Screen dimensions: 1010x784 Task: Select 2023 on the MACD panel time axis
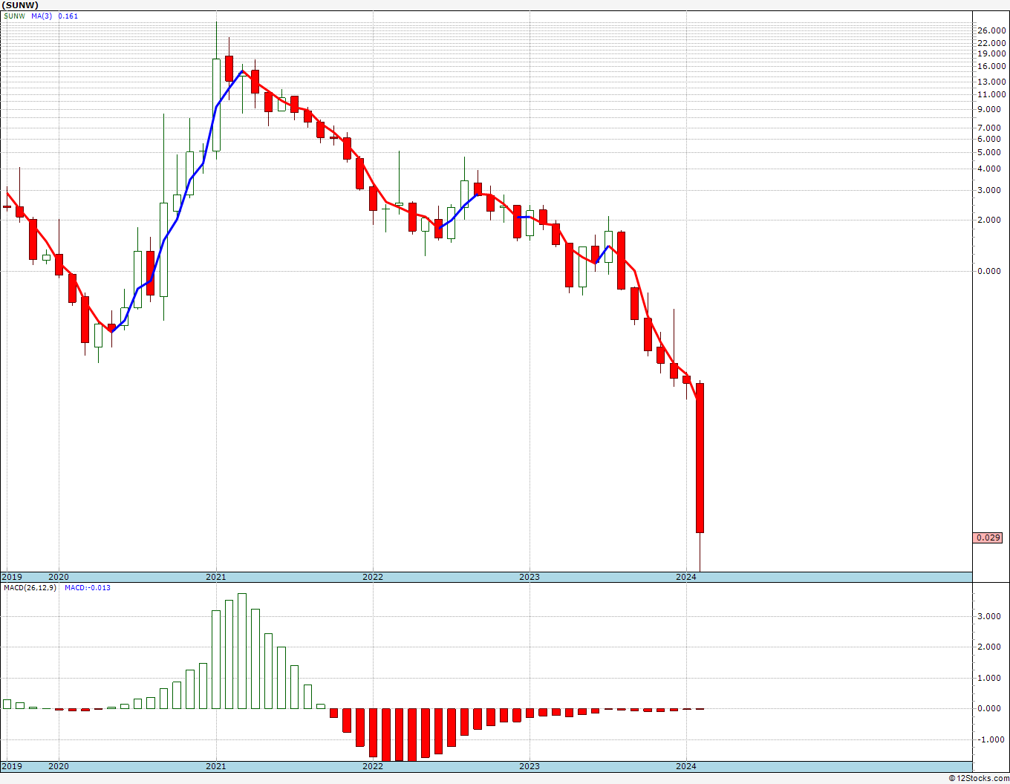click(530, 766)
